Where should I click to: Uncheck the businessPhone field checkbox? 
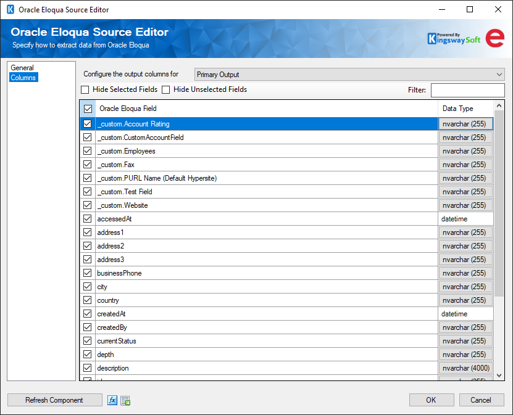click(x=88, y=273)
